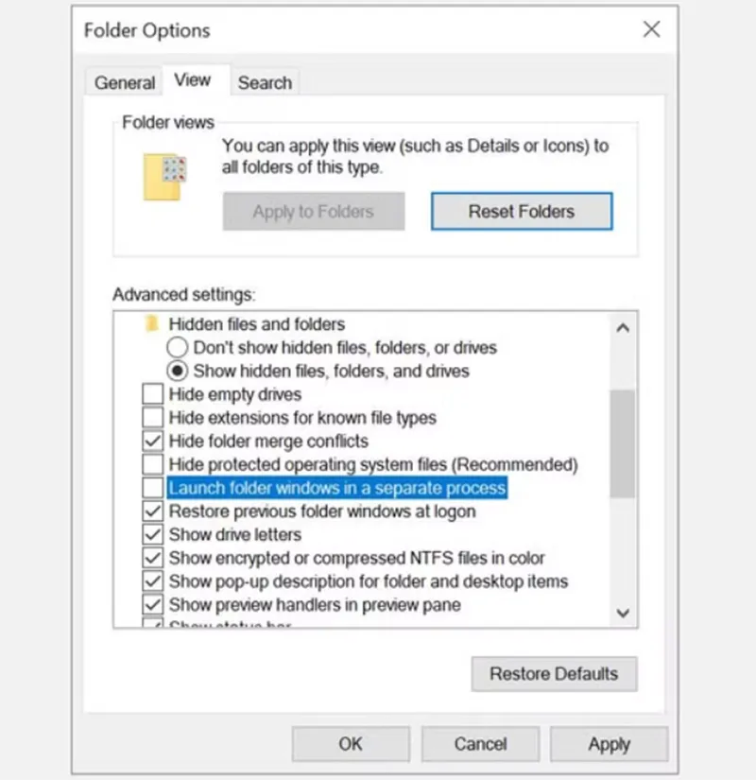Disable Restore previous folder windows at logon
The height and width of the screenshot is (780, 756).
tap(153, 511)
